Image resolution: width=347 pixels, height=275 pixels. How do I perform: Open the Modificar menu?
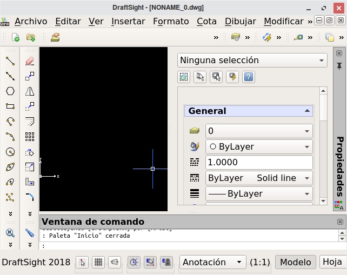[x=283, y=22]
